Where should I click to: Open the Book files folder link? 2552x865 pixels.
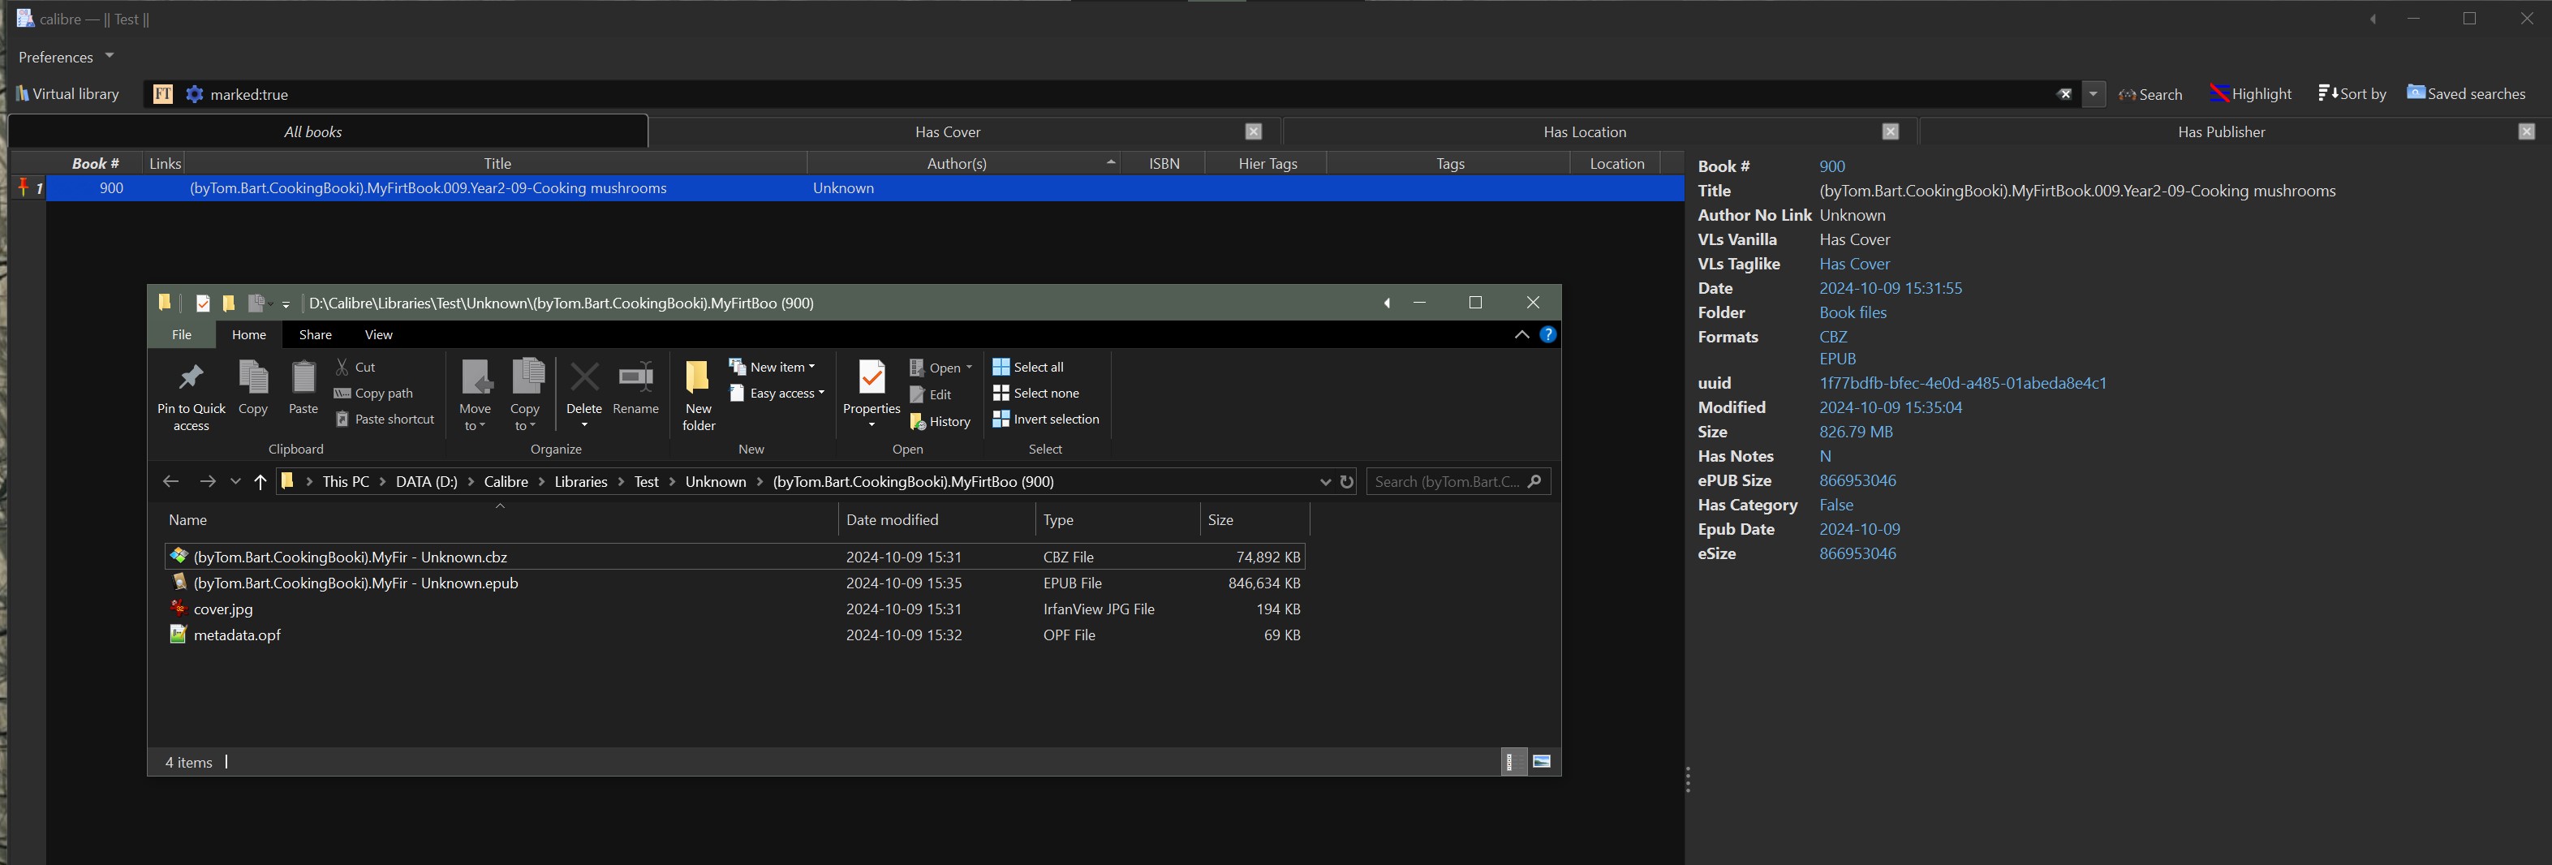tap(1853, 312)
